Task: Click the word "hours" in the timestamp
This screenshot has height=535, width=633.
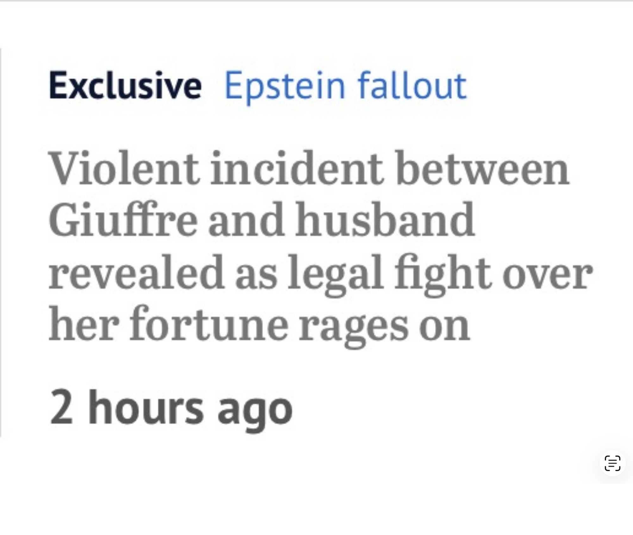Action: 146,408
